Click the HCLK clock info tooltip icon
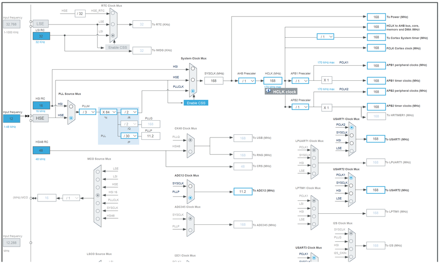The image size is (443, 263). pyautogui.click(x=268, y=90)
